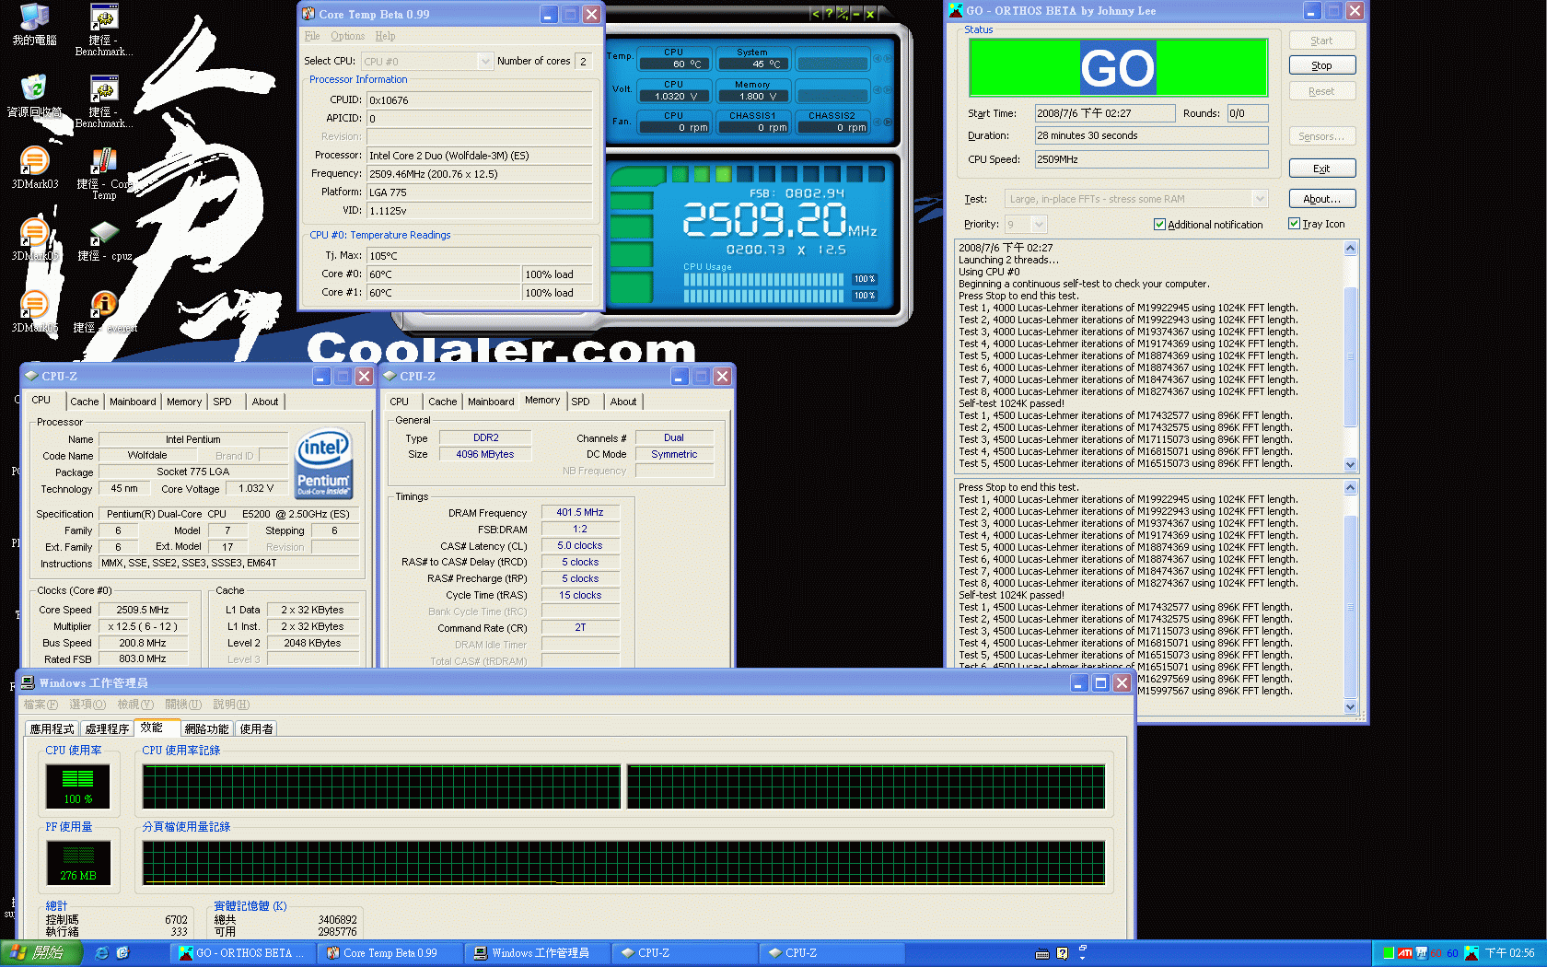Open the 檔案(F) menu in Task Manager
The height and width of the screenshot is (967, 1547).
(x=41, y=705)
